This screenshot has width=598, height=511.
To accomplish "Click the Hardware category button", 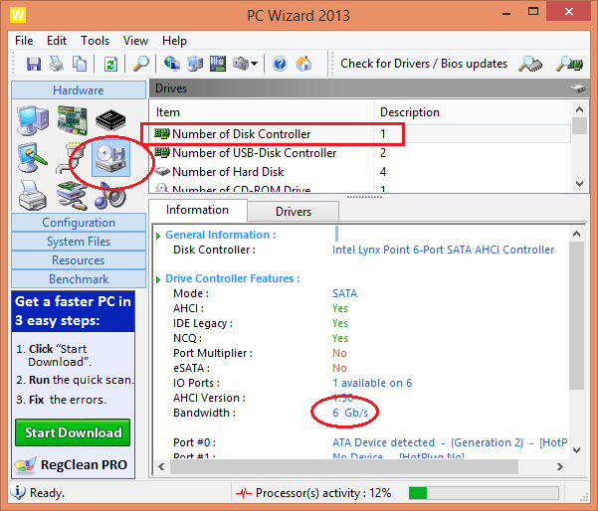I will 79,89.
